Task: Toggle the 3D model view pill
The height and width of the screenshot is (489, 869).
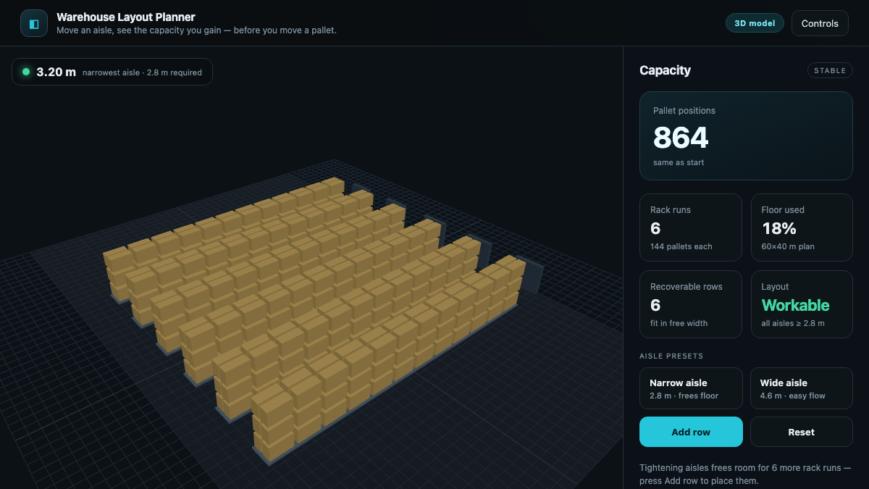Action: pyautogui.click(x=755, y=23)
